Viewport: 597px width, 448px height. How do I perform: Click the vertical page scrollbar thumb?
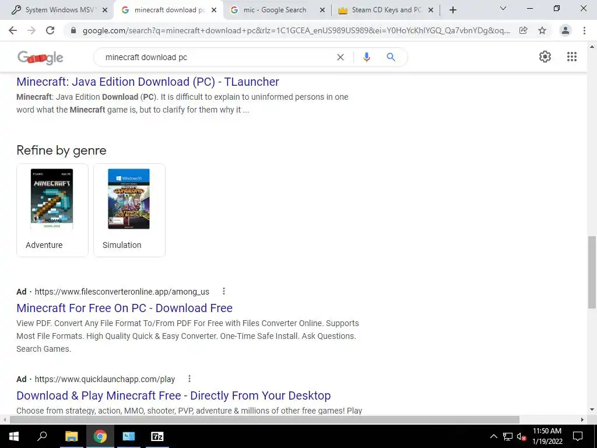tap(592, 272)
